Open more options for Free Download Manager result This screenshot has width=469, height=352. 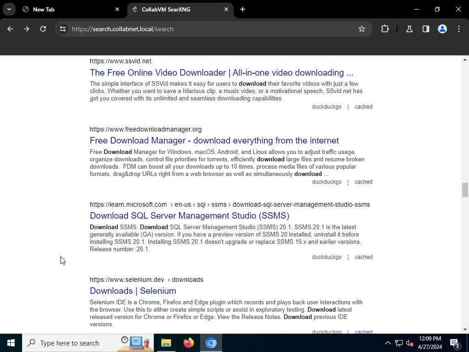(x=348, y=182)
